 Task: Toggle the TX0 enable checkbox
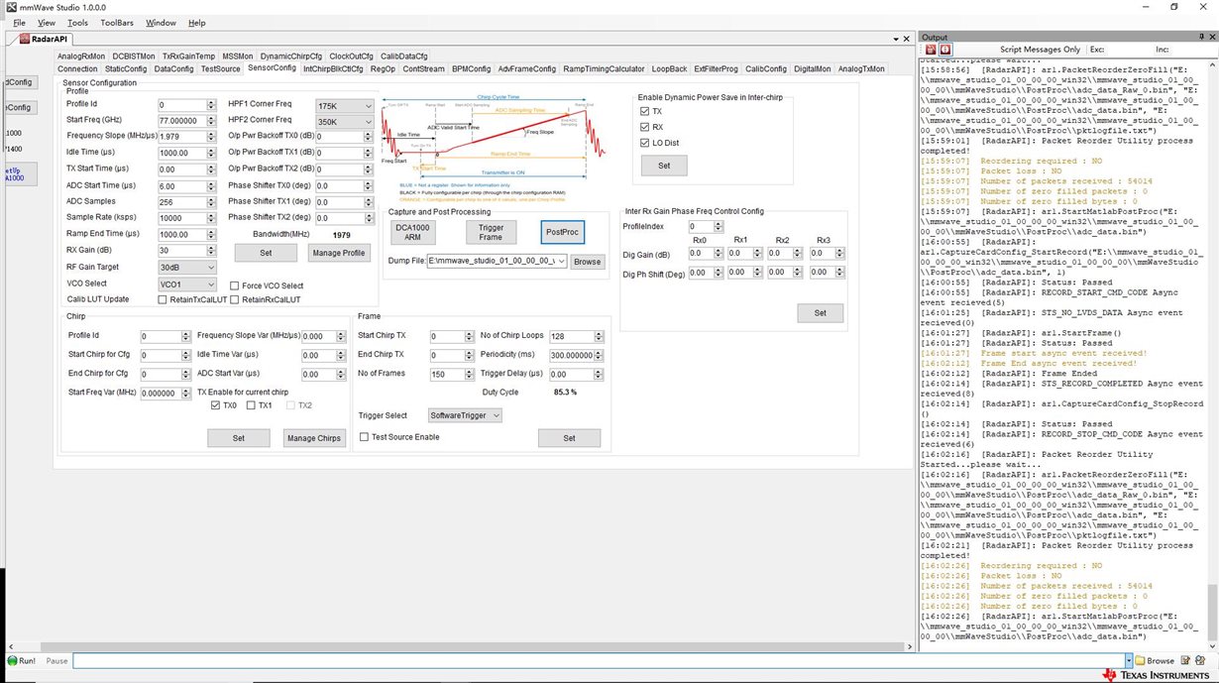(216, 405)
